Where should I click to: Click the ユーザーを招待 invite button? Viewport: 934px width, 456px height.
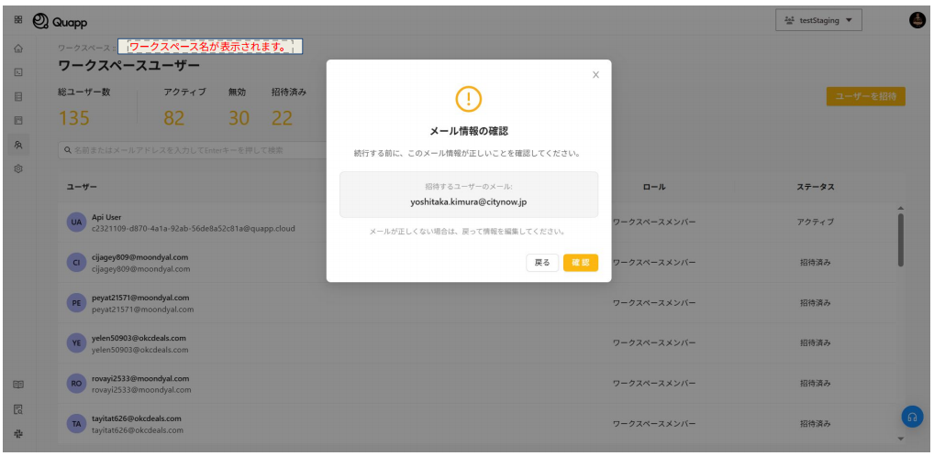coord(865,97)
